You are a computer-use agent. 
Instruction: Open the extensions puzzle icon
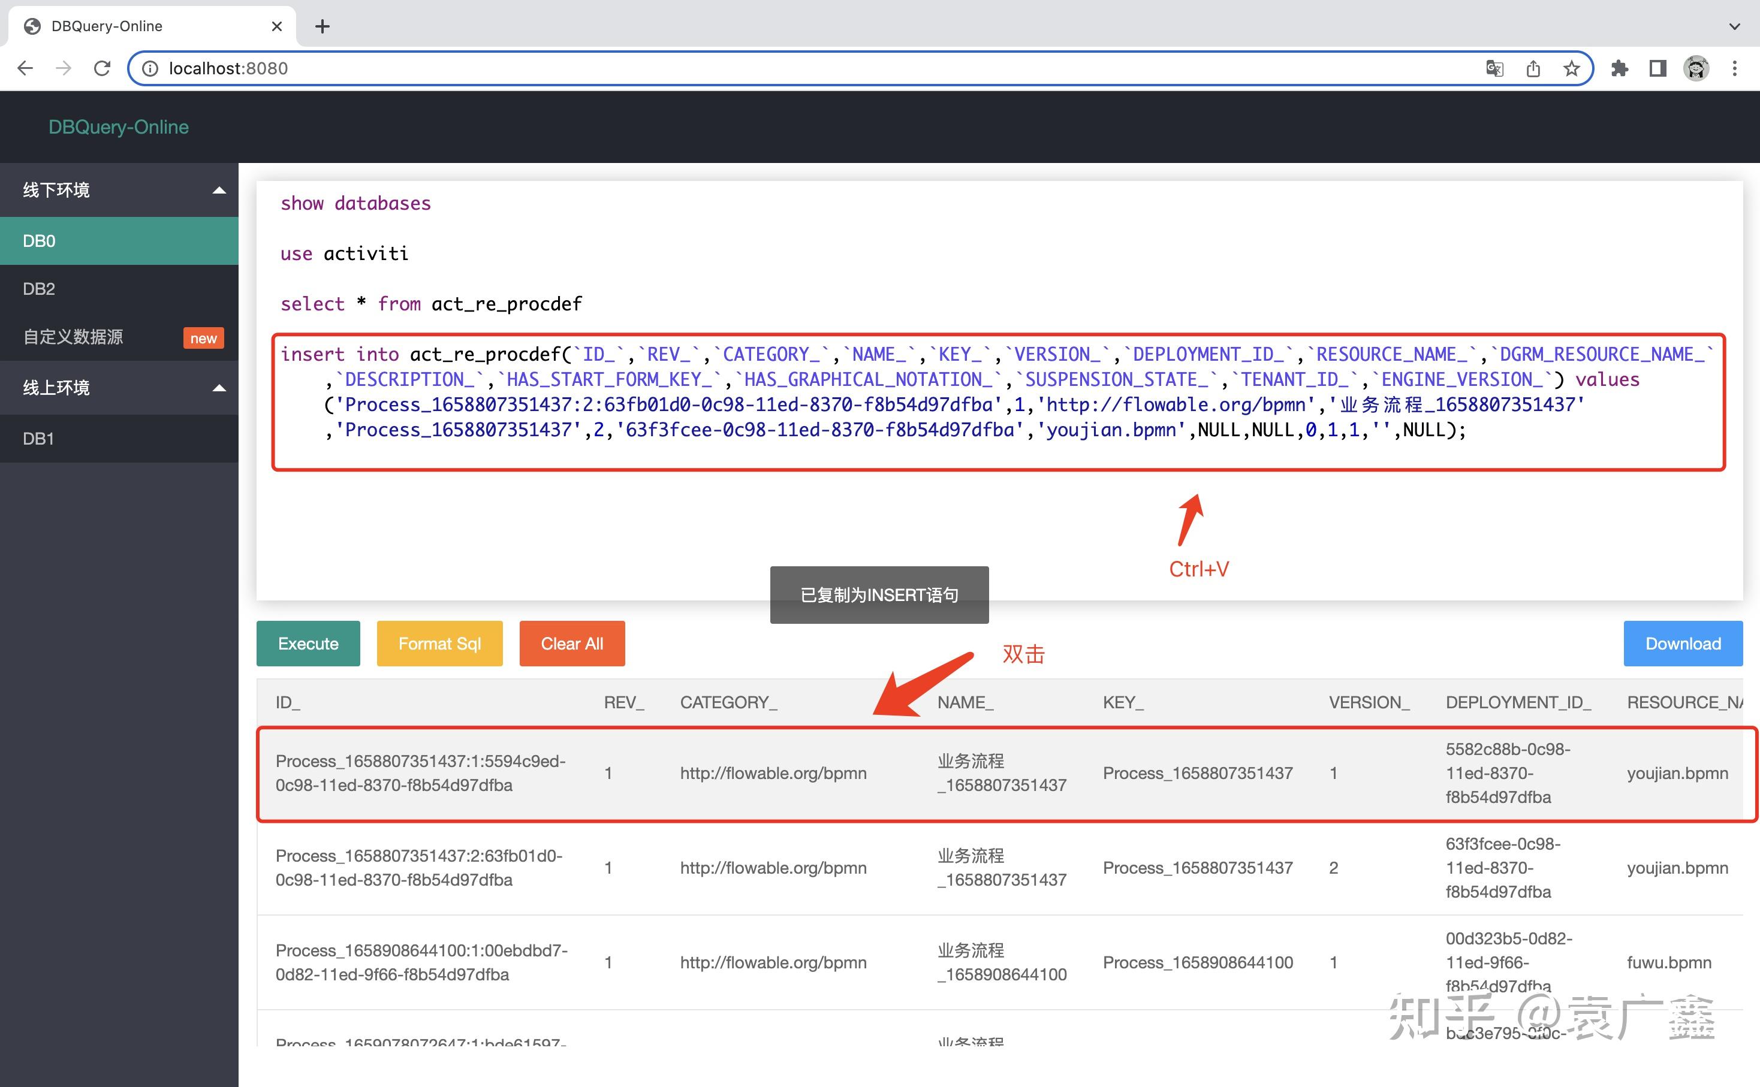coord(1619,68)
